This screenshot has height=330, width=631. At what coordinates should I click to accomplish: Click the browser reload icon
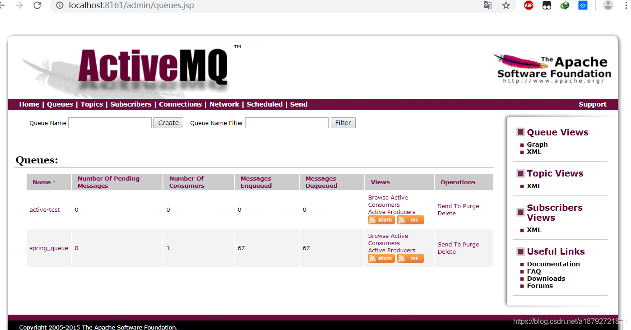(37, 5)
